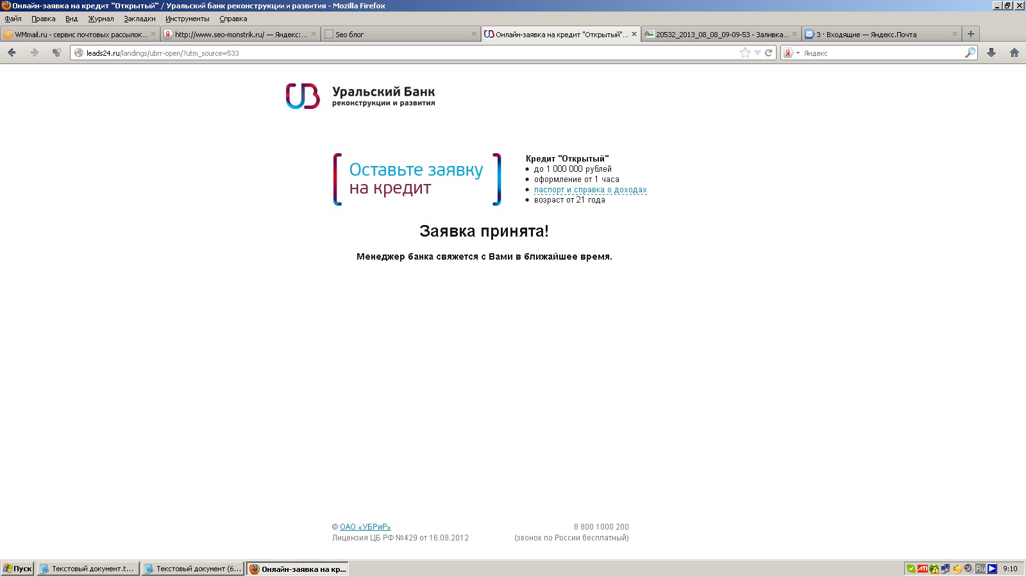Open the Windows Пуск start button
This screenshot has width=1026, height=577.
[x=17, y=569]
